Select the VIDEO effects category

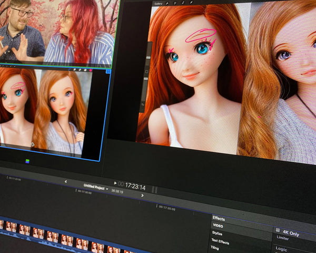click(218, 226)
